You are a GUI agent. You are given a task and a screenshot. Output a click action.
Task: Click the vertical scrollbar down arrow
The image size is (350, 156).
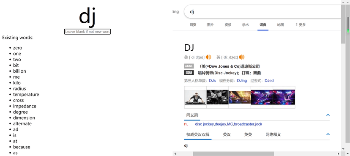point(343,149)
